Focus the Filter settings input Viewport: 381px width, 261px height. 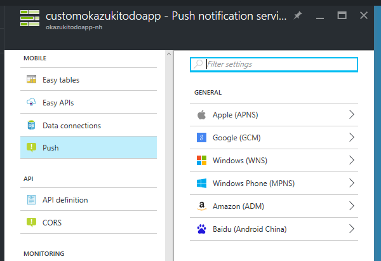pos(274,65)
